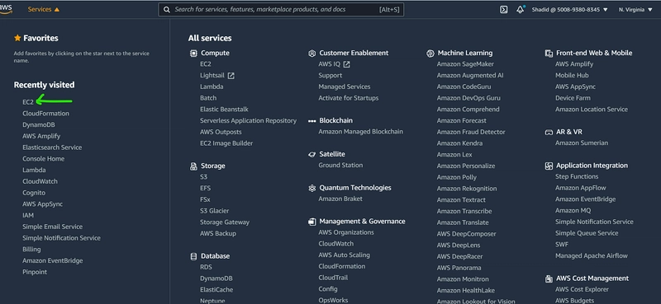Open Elastic Beanstalk service
This screenshot has width=661, height=304.
tap(224, 110)
